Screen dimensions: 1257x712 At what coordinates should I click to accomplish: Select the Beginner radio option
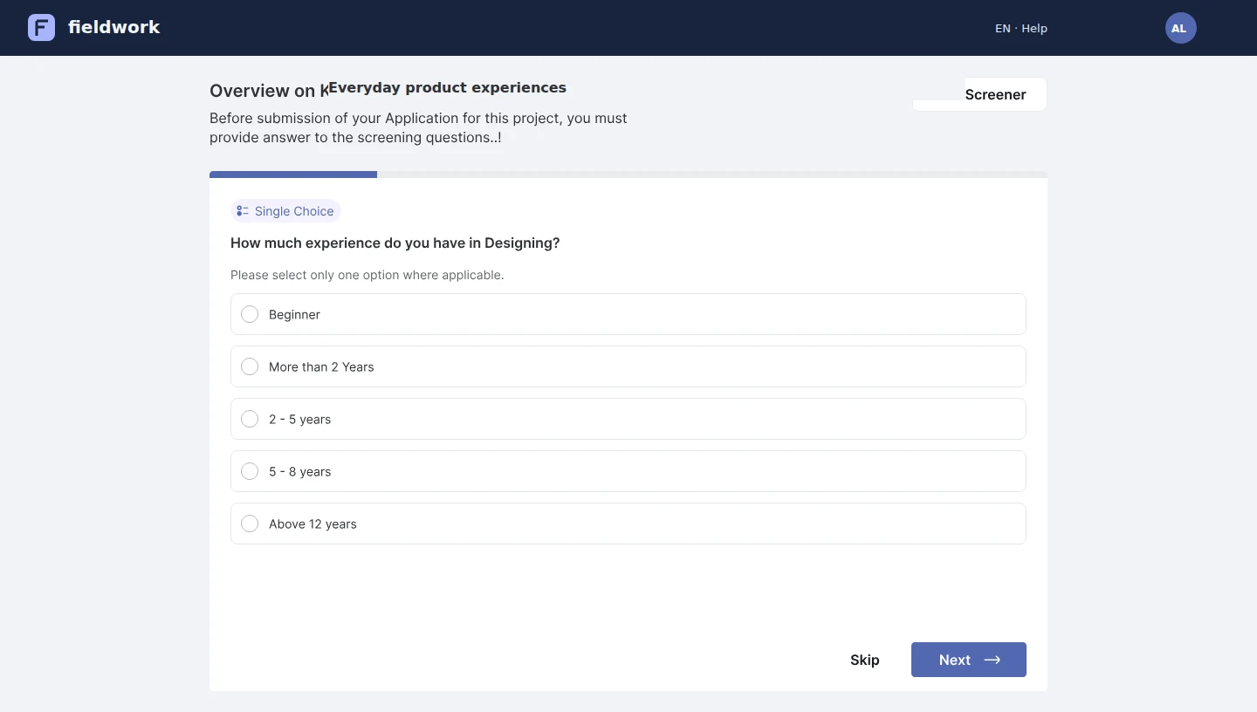(250, 314)
